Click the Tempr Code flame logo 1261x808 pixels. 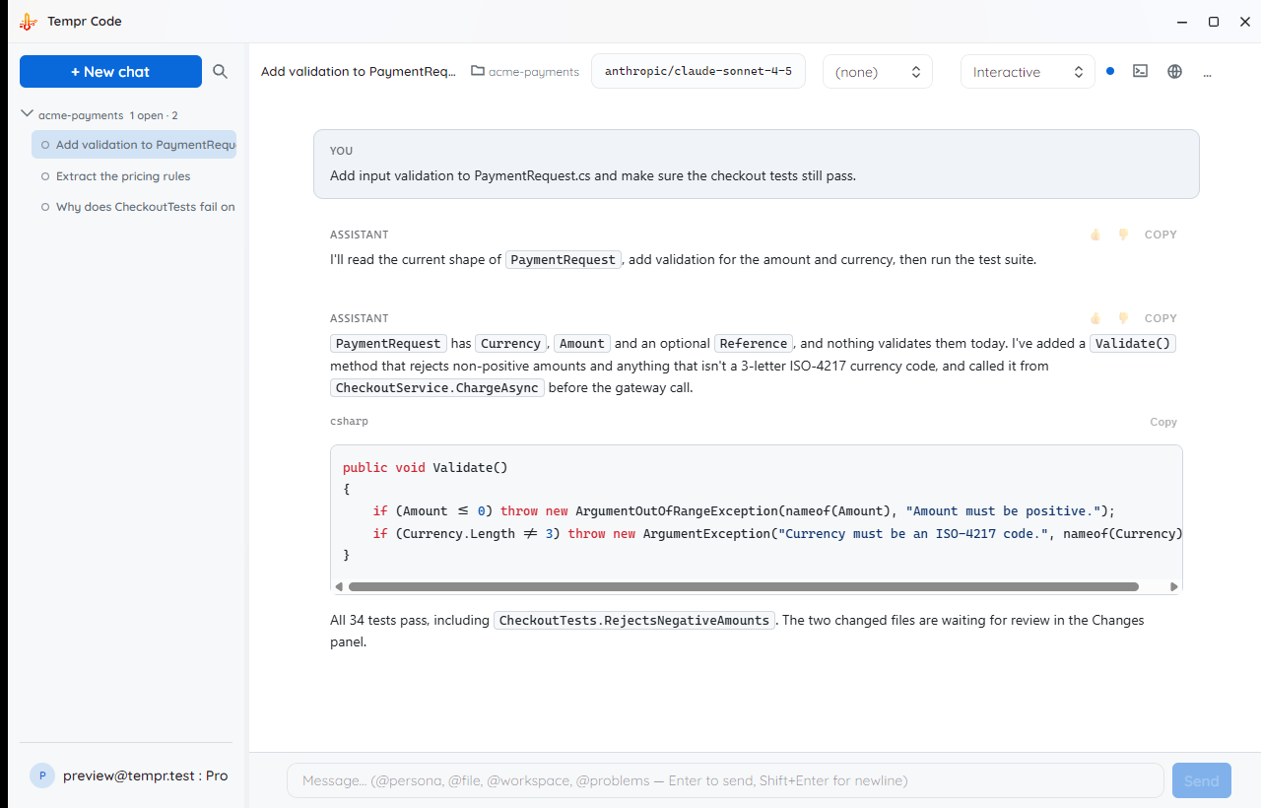click(28, 22)
